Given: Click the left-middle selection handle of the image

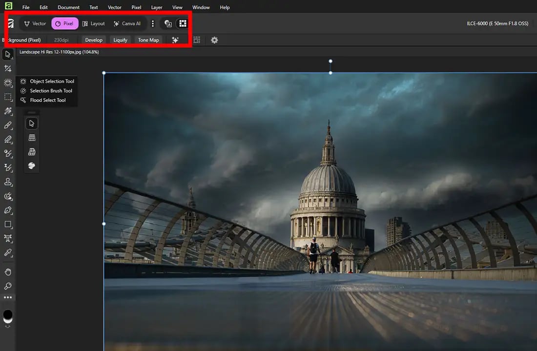Looking at the screenshot, I should coord(104,224).
